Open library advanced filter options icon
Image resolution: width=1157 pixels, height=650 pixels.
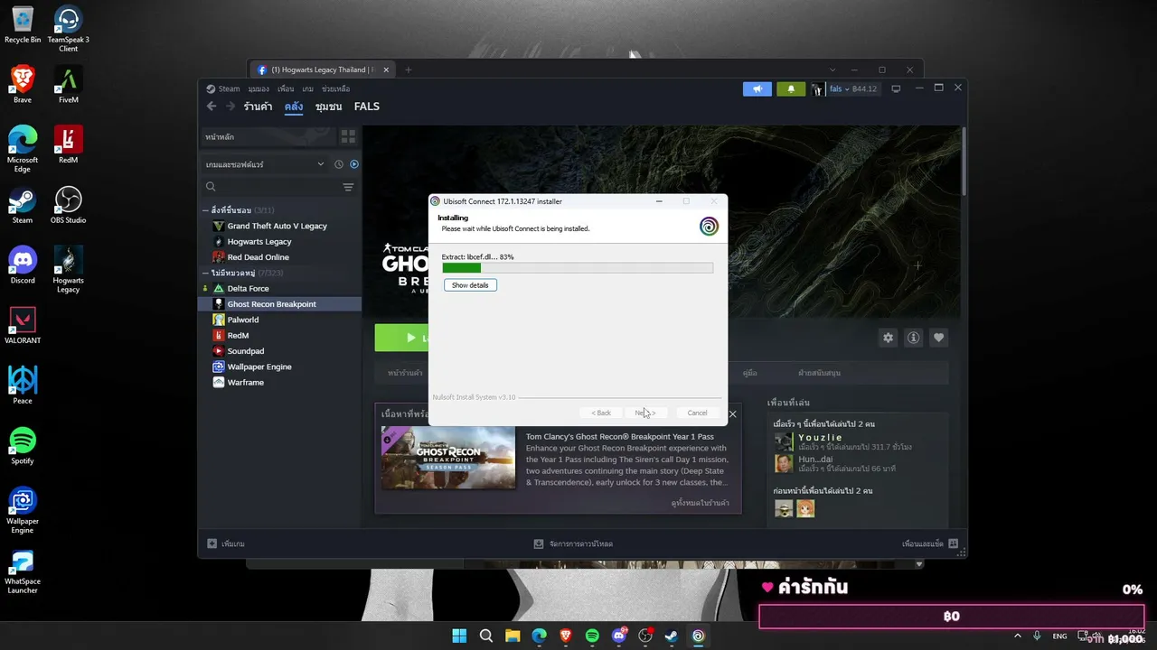click(x=348, y=187)
